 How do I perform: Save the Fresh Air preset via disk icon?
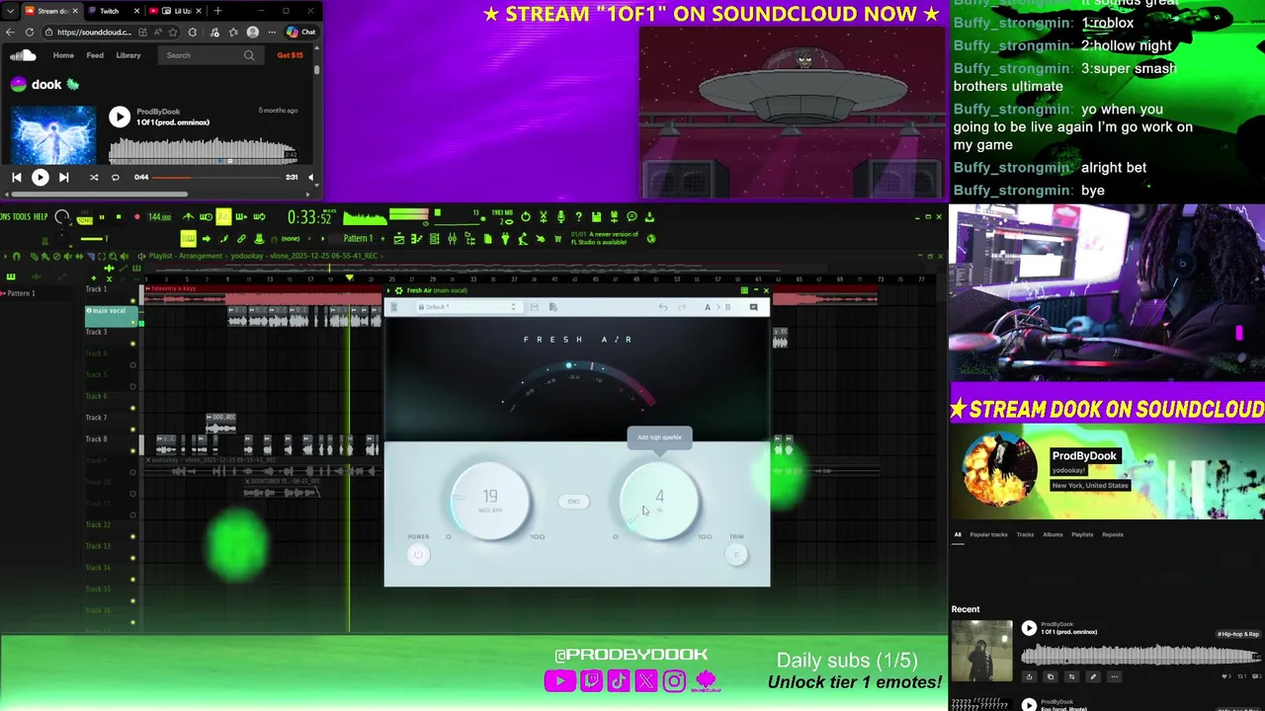(x=534, y=307)
